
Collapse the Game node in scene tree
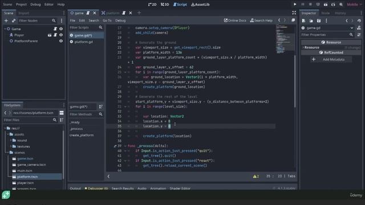coord(5,29)
